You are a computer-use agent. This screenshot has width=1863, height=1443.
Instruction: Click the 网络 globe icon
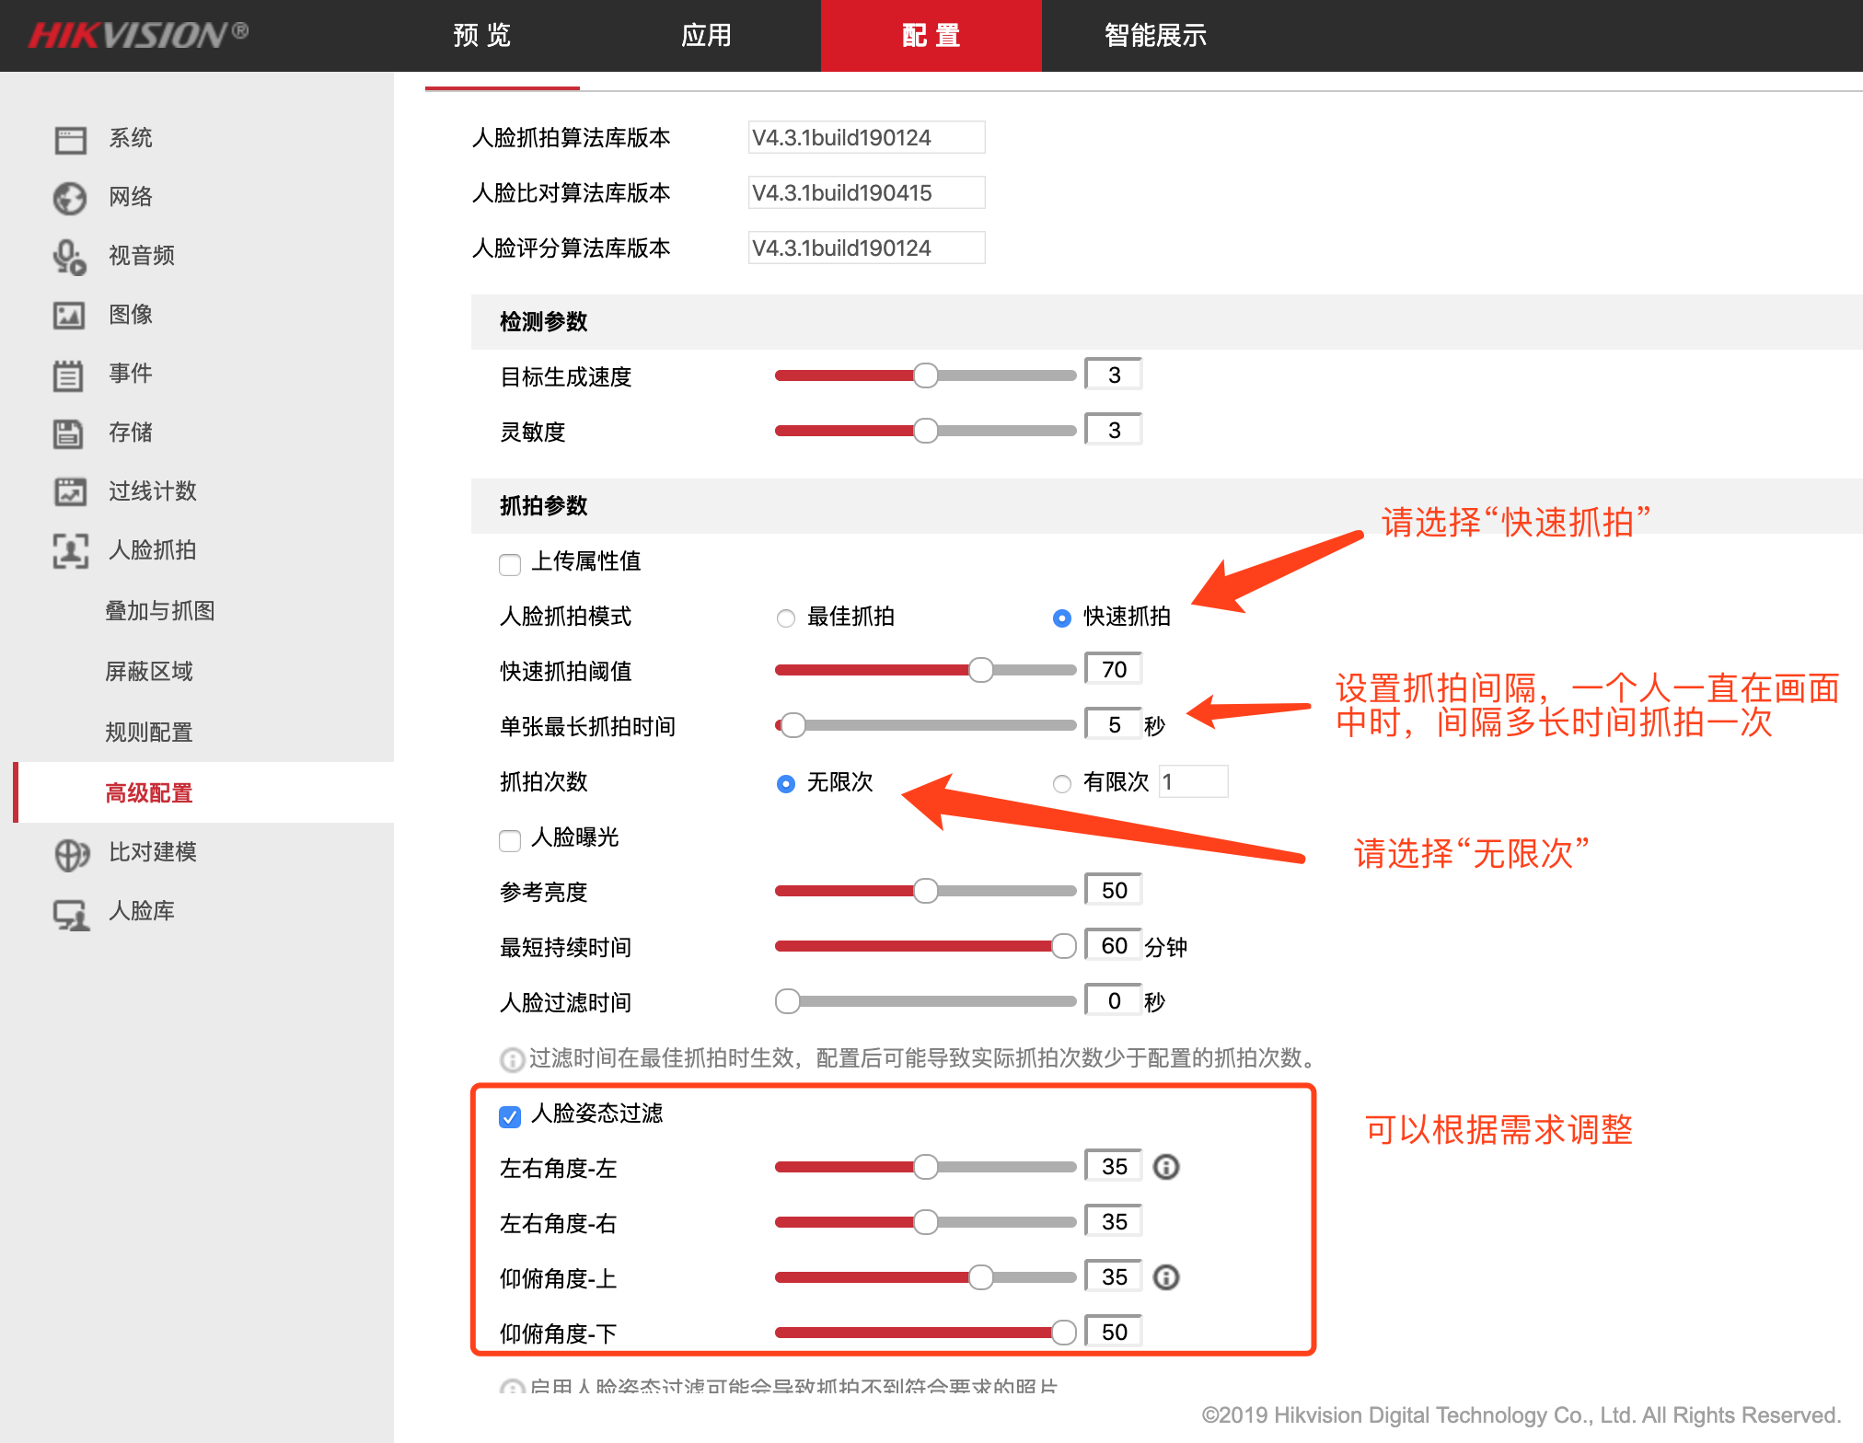click(x=70, y=198)
